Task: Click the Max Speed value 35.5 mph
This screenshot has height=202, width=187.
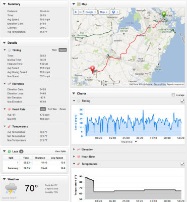Action: coord(45,76)
